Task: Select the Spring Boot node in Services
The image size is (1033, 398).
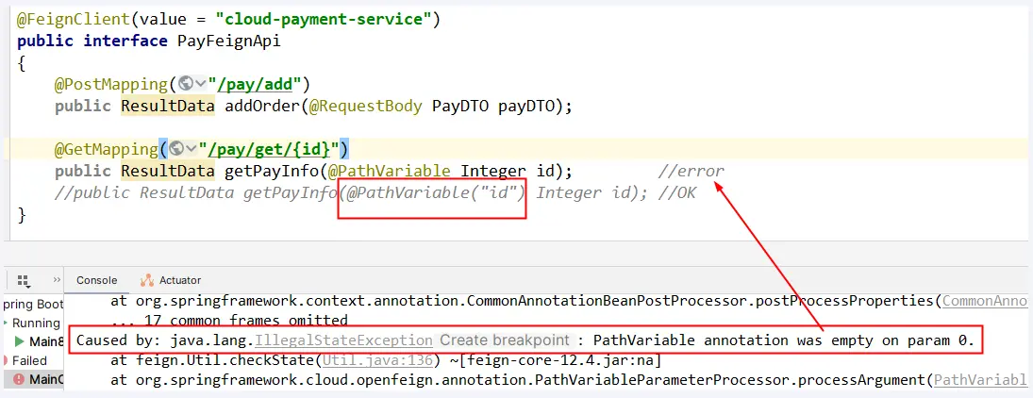Action: click(x=32, y=304)
